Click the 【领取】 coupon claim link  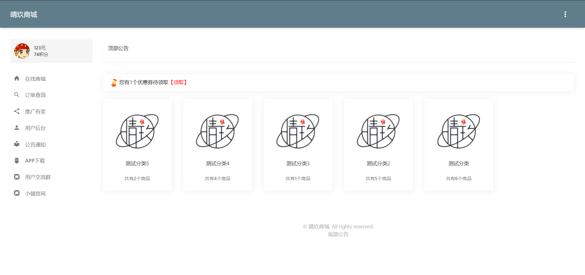point(179,82)
